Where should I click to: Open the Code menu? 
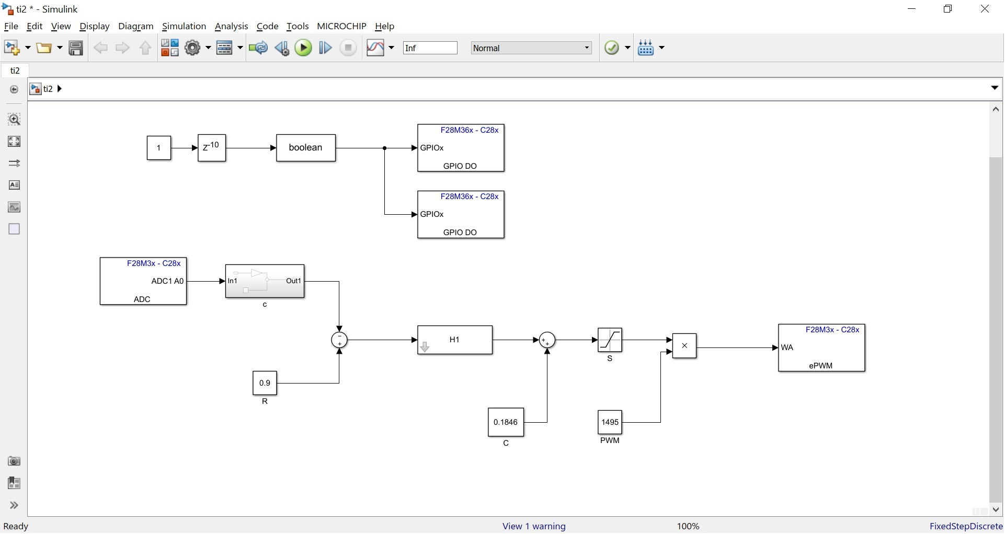coord(267,26)
